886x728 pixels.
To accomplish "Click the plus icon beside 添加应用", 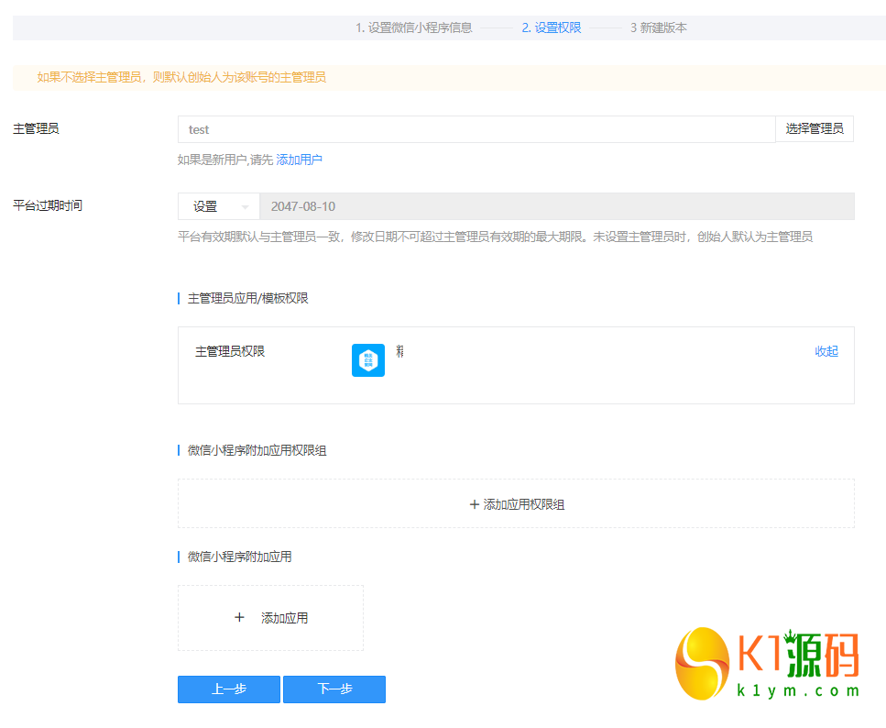I will tap(239, 617).
